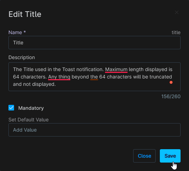
Task: Click the text Toast notification in Description
Action: (x=83, y=70)
